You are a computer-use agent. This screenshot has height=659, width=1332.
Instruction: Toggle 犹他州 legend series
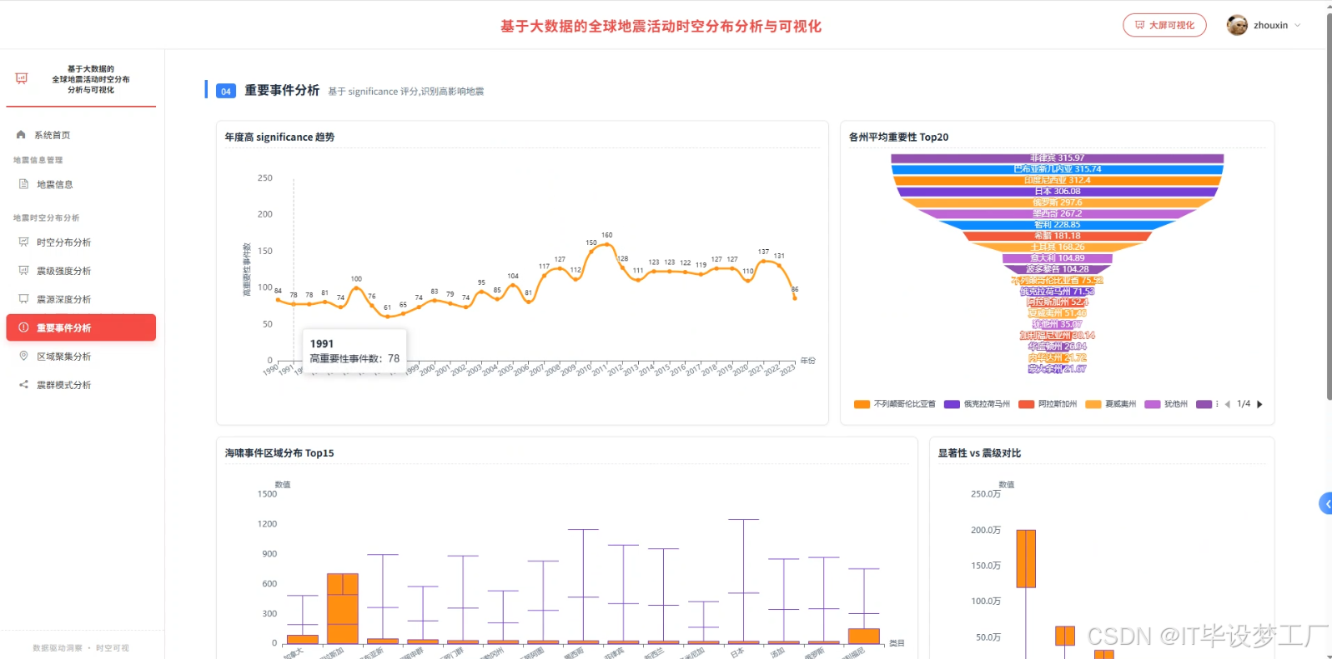click(1166, 404)
